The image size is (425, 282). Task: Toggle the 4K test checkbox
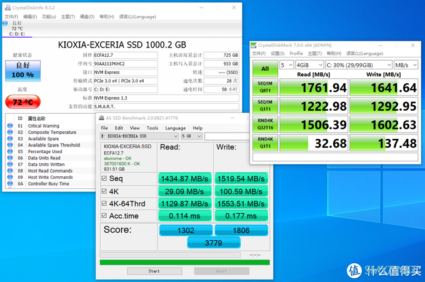click(x=104, y=191)
